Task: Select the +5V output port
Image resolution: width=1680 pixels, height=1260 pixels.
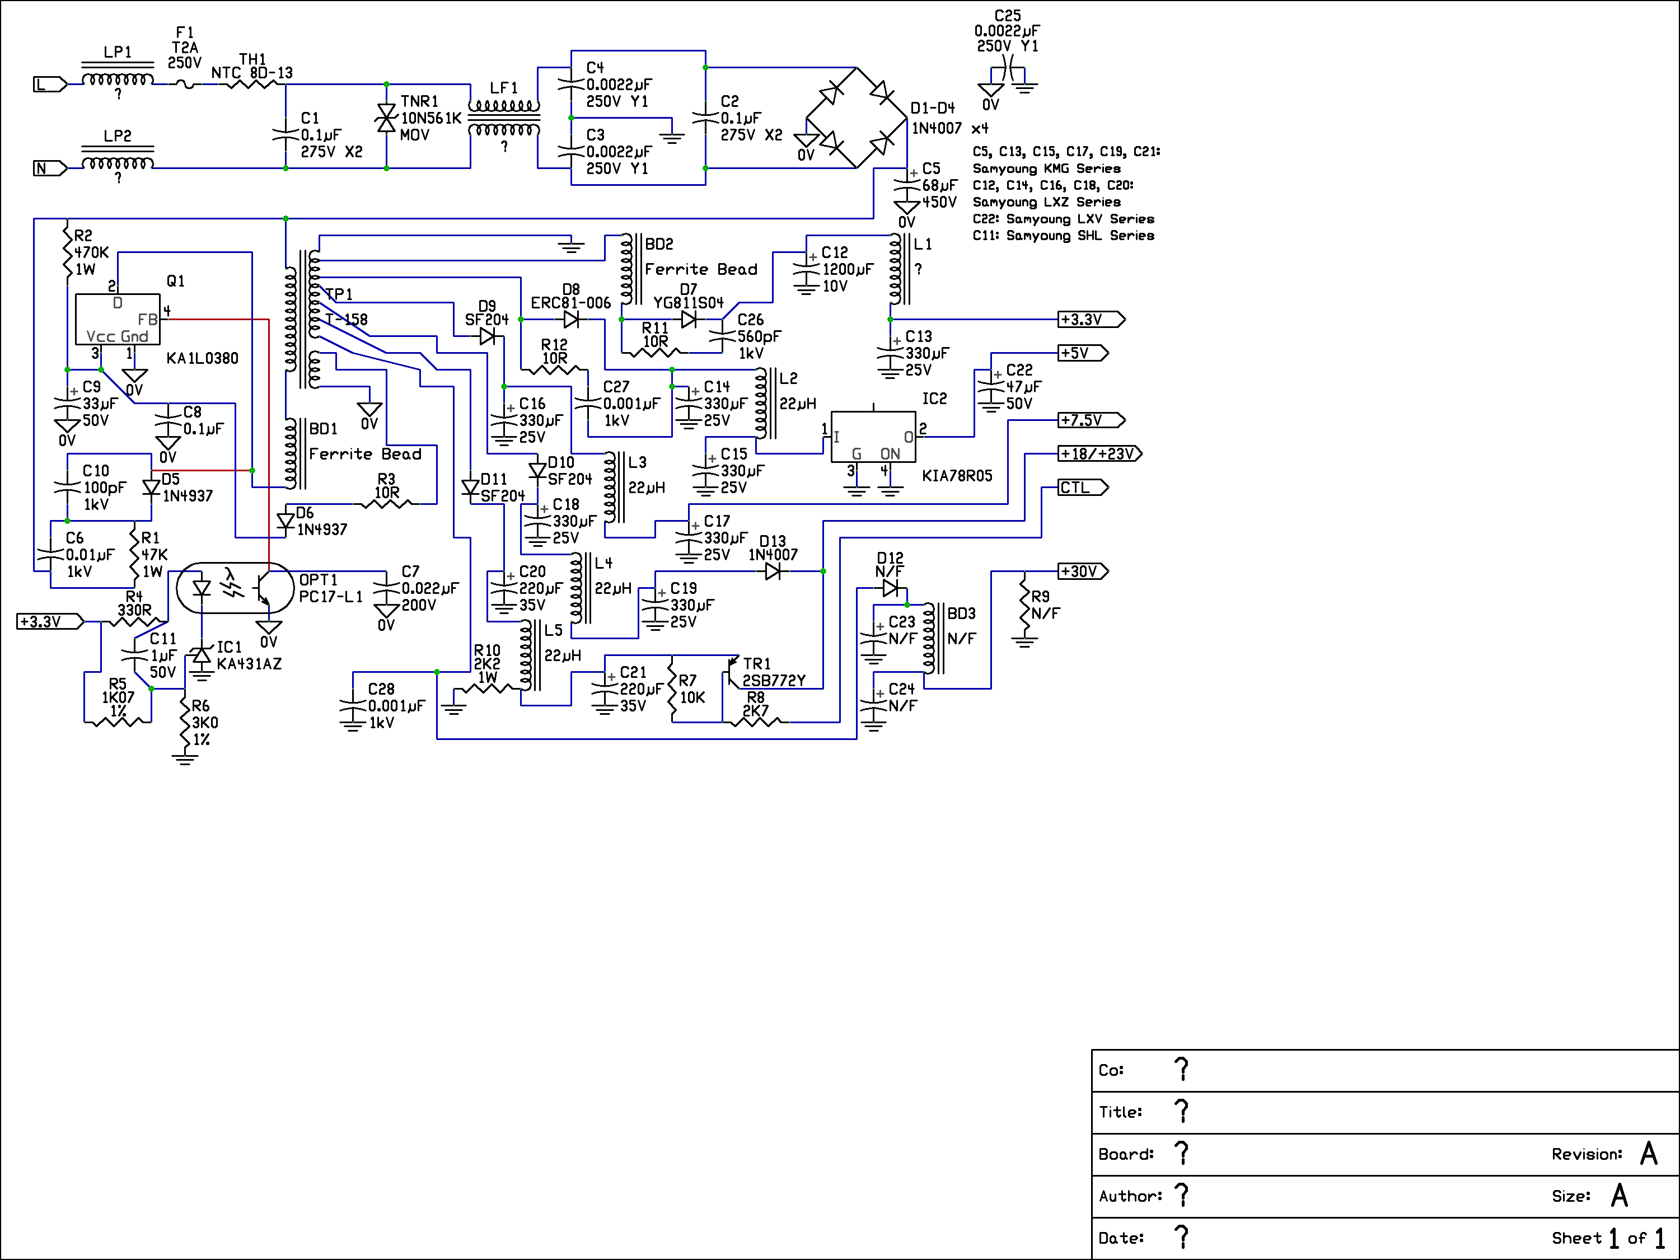Action: [1083, 353]
